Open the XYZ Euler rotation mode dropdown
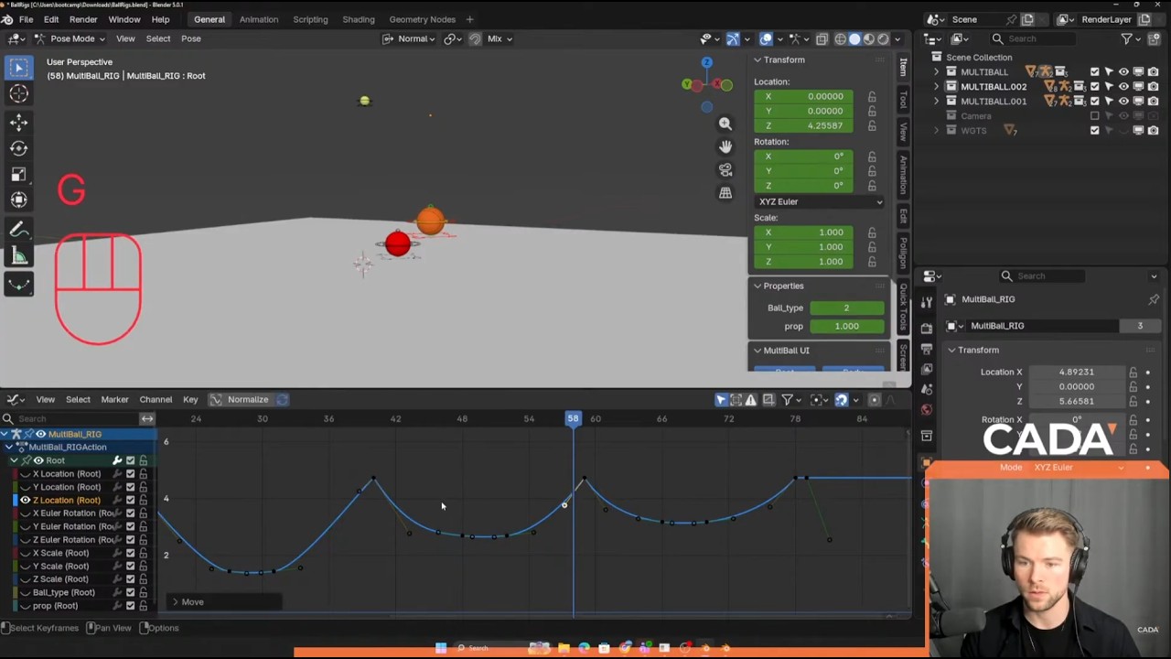 [x=820, y=201]
